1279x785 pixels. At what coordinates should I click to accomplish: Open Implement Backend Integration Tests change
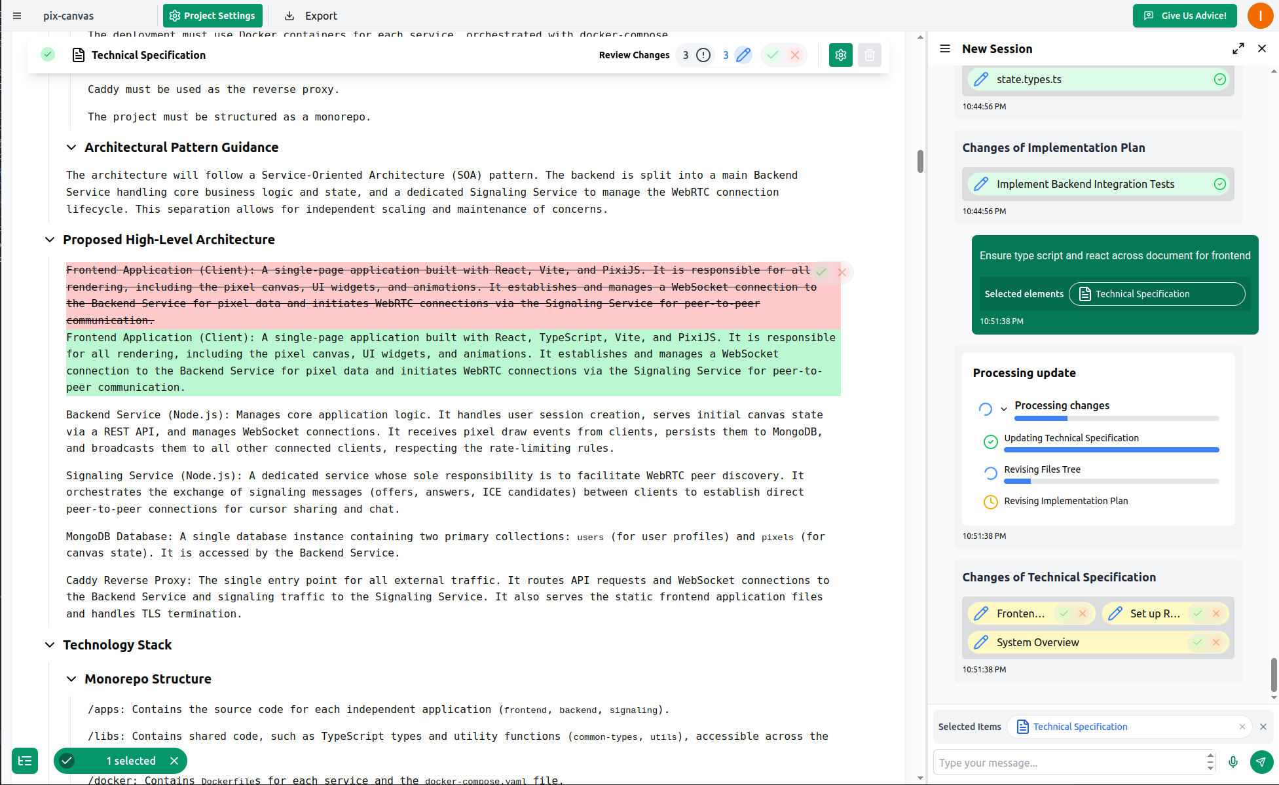point(1085,184)
